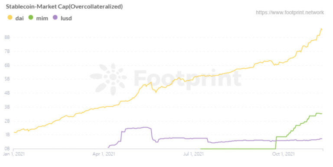Viewport: 333px width, 167px height.
Task: Click the Footprint watermark logo icon
Action: [108, 79]
